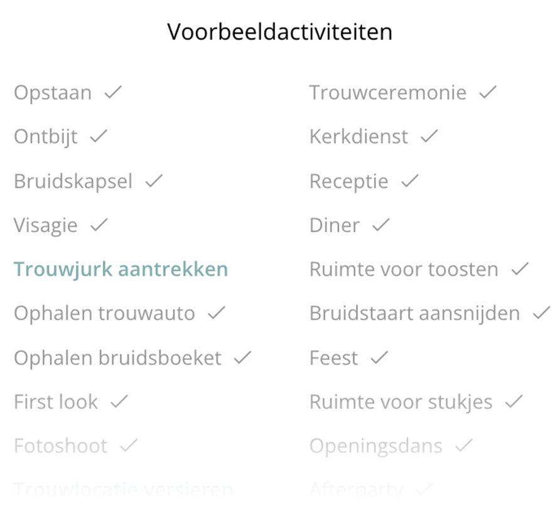
Task: Toggle the Ophalen bruidsboeket checkmark
Action: click(x=242, y=357)
